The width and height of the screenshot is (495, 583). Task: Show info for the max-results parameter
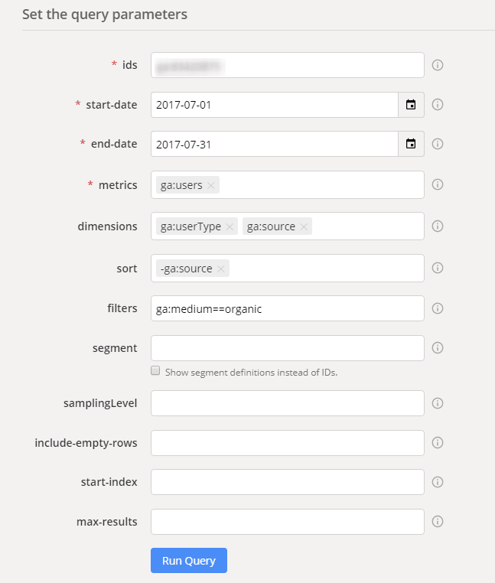point(438,521)
